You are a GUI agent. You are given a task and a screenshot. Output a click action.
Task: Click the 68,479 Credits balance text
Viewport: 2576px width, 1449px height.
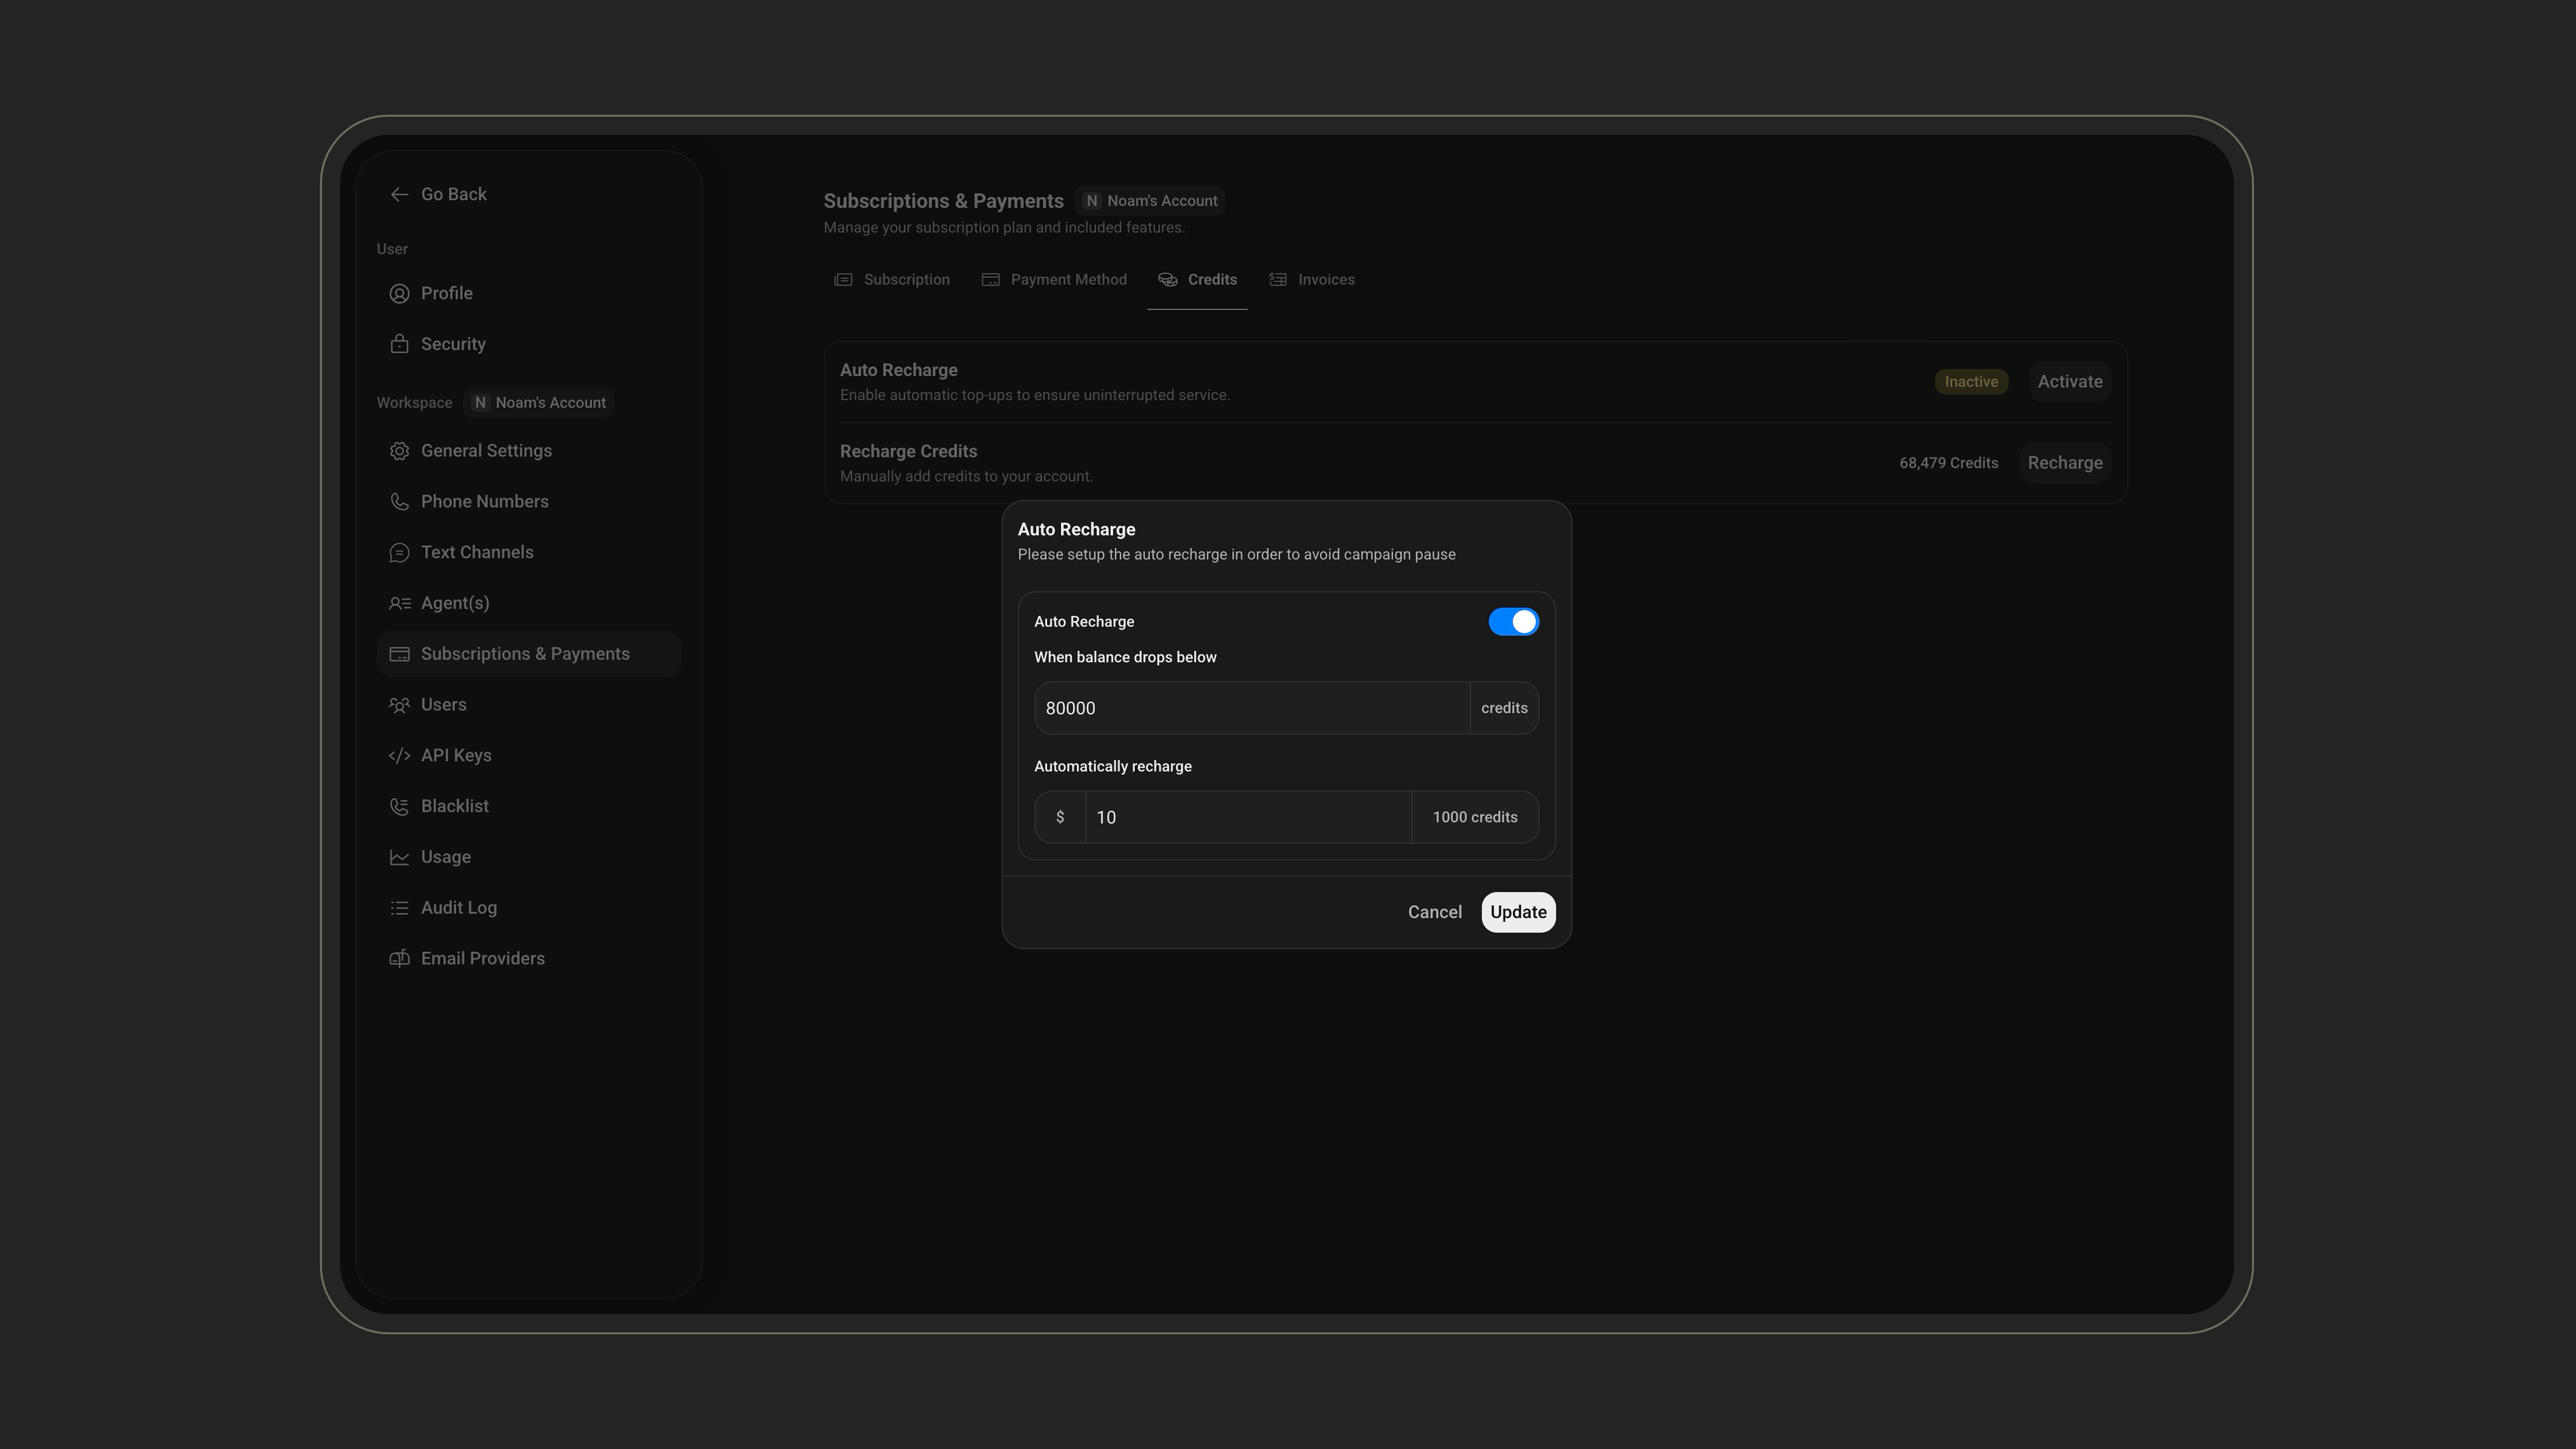1948,463
